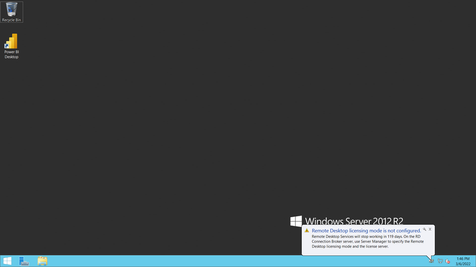
Task: Launch Server Manager from the taskbar
Action: tap(24, 261)
